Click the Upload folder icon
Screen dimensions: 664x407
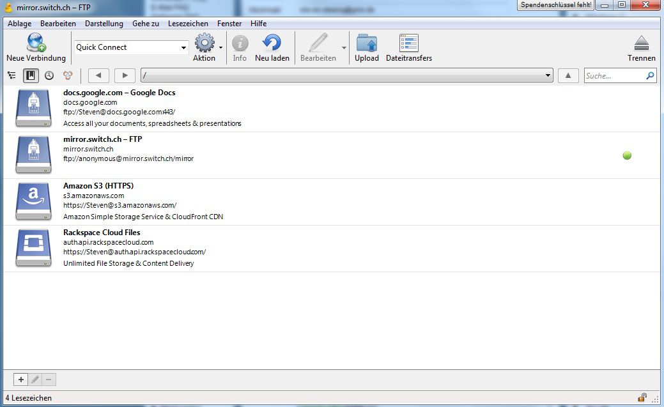click(x=366, y=43)
